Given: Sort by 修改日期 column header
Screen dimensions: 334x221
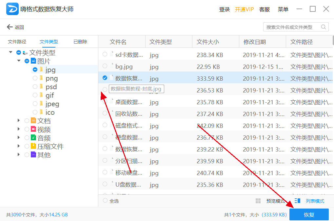Looking at the screenshot, I should [x=255, y=42].
